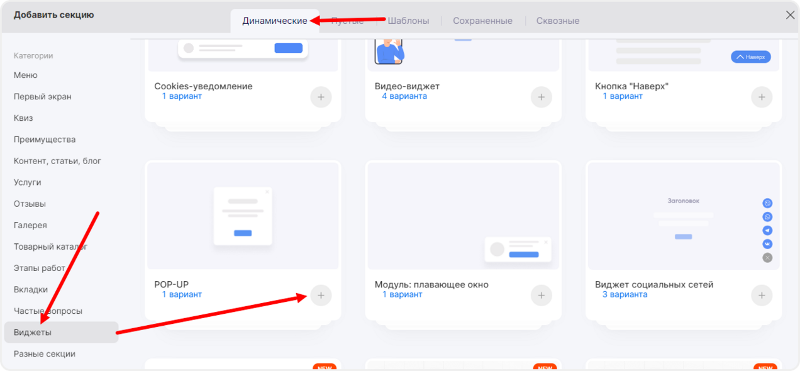Viewport: 800px width, 371px height.
Task: Click the POP-UP card title
Action: coord(172,284)
